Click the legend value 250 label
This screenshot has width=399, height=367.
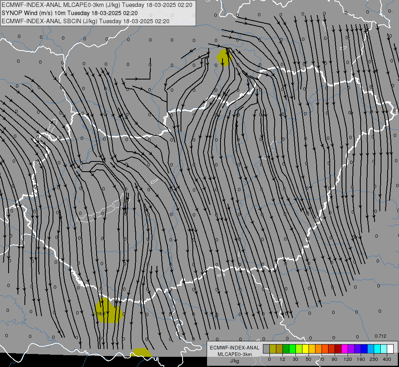click(x=374, y=359)
